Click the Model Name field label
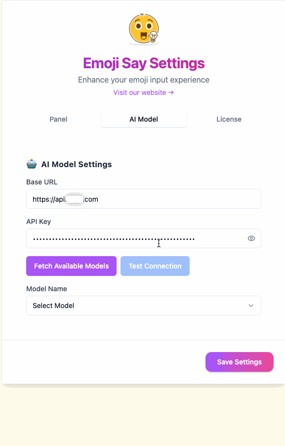Image resolution: width=285 pixels, height=446 pixels. [46, 289]
